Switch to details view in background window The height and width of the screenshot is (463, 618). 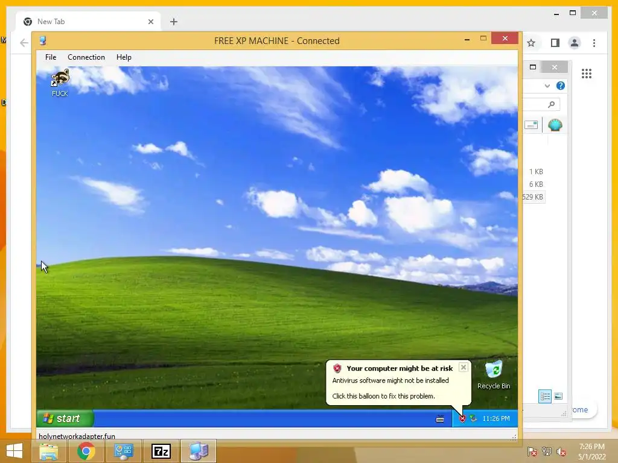tap(545, 396)
